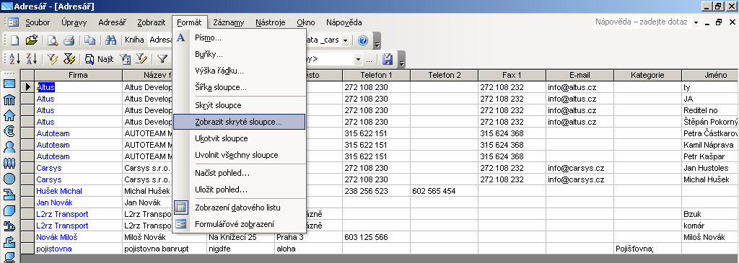
Task: Click the filter by form icon
Action: click(125, 59)
